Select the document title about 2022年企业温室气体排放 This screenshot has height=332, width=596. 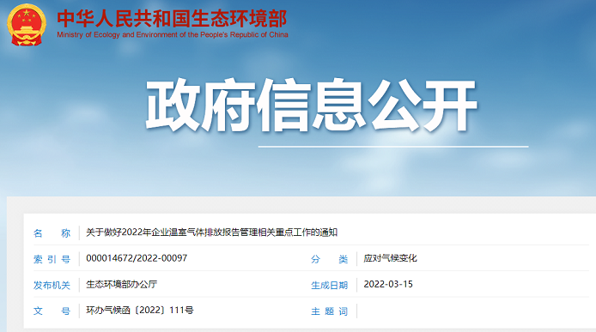pos(212,232)
